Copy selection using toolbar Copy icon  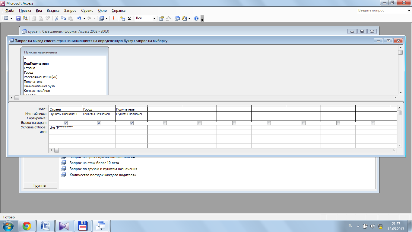coord(63,18)
